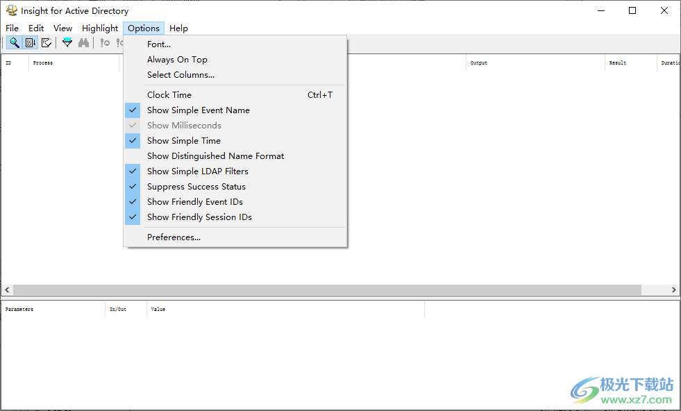The height and width of the screenshot is (411, 681).
Task: Uncheck Show Friendly Event IDs
Action: click(x=235, y=201)
